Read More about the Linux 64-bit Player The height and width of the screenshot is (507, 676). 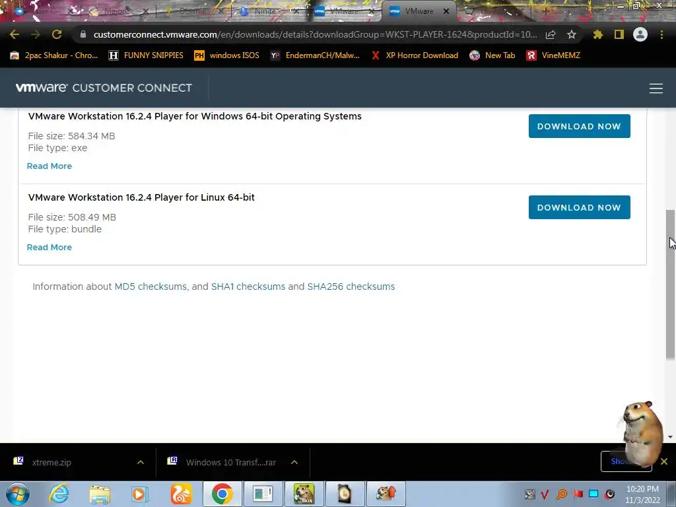coord(49,247)
